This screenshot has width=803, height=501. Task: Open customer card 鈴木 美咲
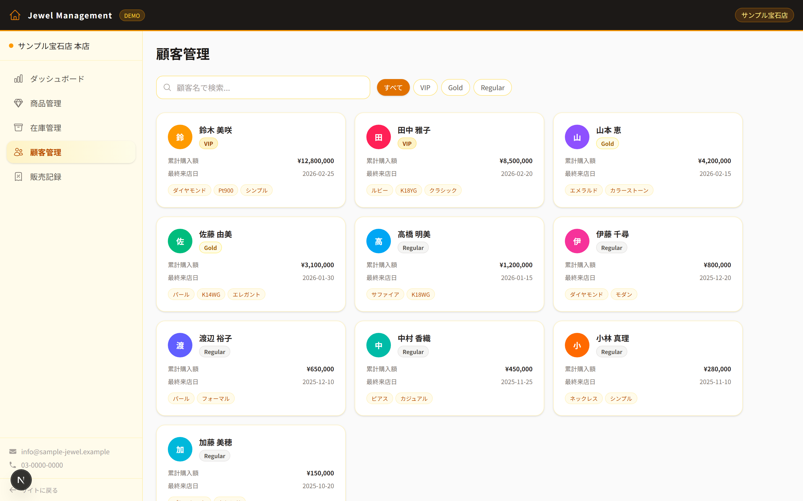[x=251, y=160]
